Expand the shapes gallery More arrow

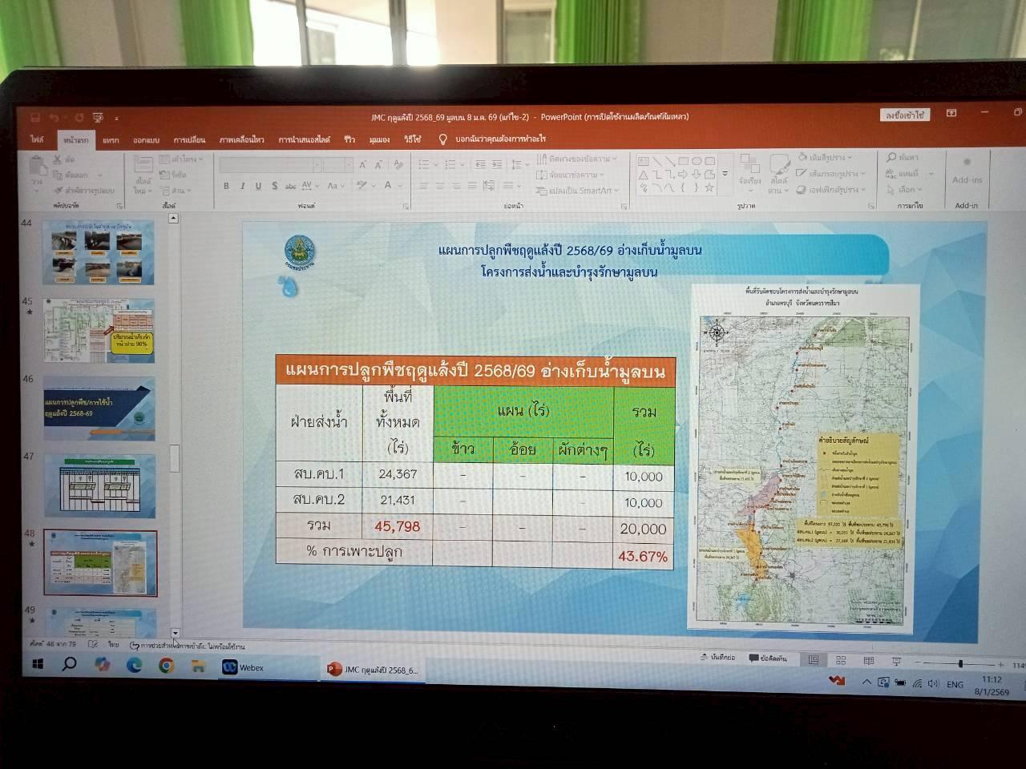pyautogui.click(x=725, y=174)
